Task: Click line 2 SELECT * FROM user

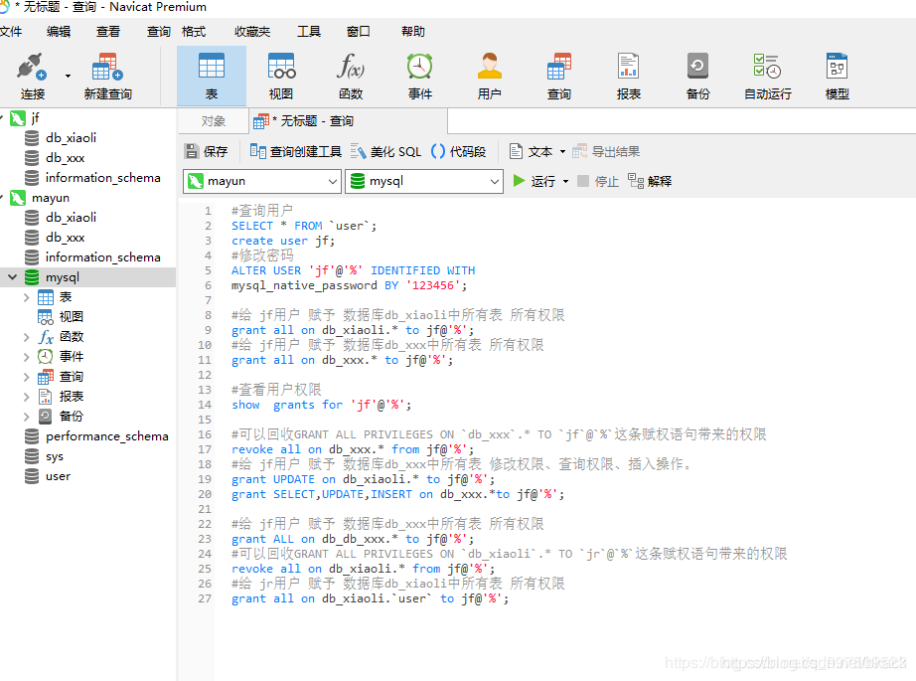Action: pos(304,226)
